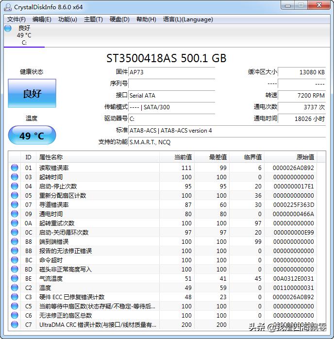The image size is (334, 339).
Task: Click status orb for BB 报告的无法修正错误
Action: click(15, 251)
